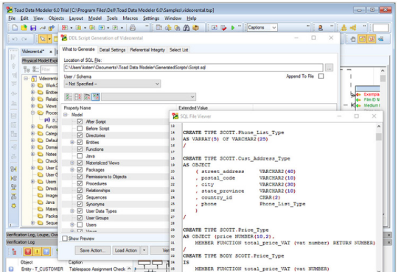Click first hierarchy icon beside user portrait

click(x=344, y=28)
